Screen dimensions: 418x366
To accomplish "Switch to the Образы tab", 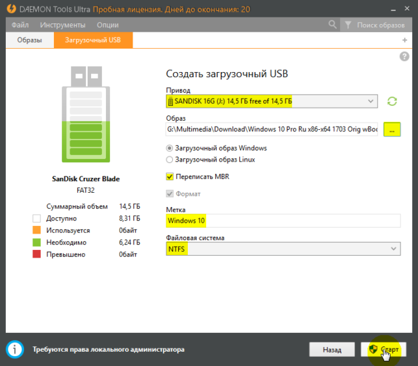I will tap(30, 40).
